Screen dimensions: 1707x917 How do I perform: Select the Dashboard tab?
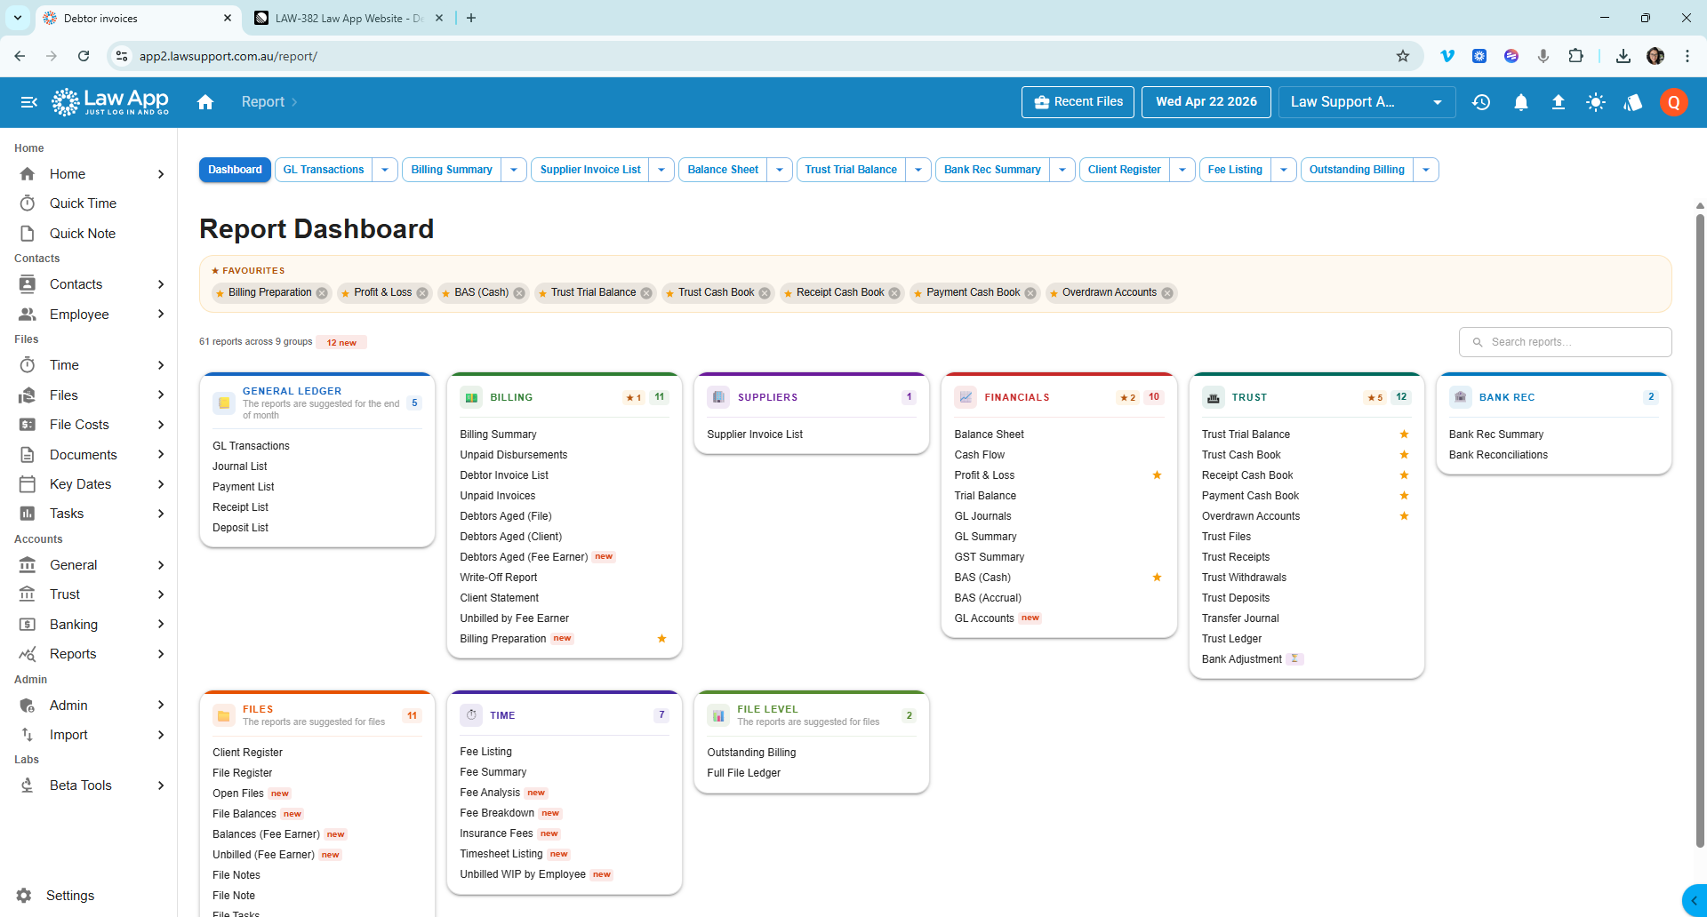click(x=235, y=170)
